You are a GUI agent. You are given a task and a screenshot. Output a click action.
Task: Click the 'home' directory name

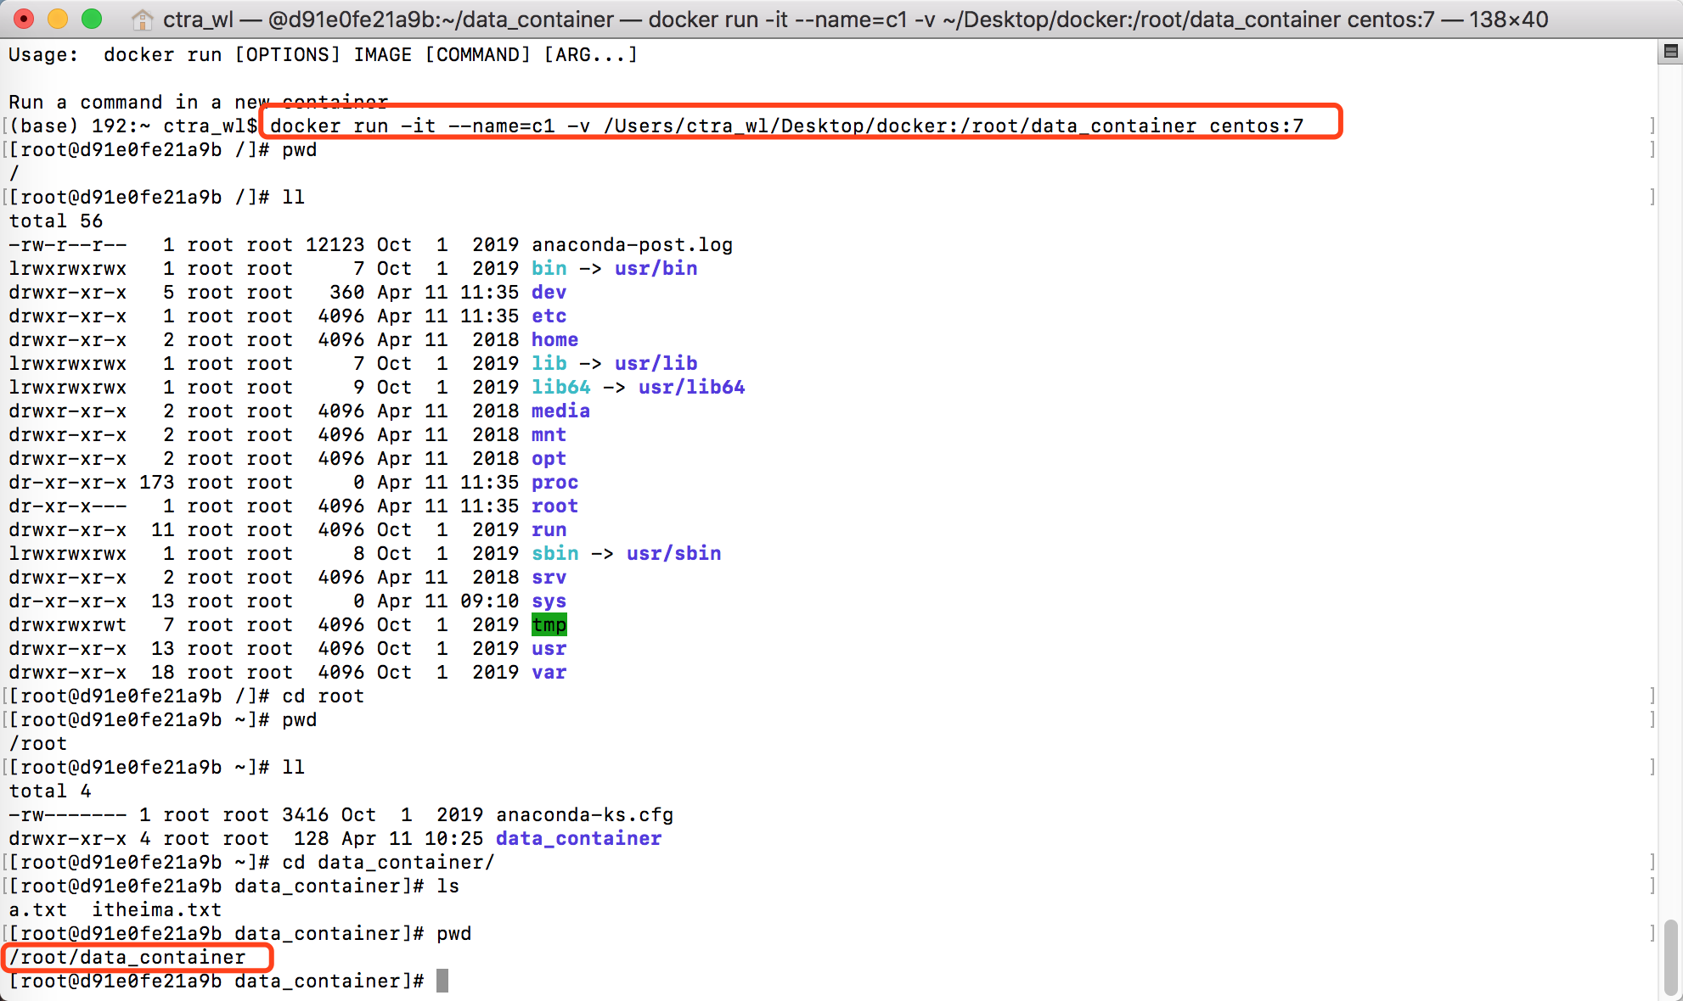pos(554,340)
